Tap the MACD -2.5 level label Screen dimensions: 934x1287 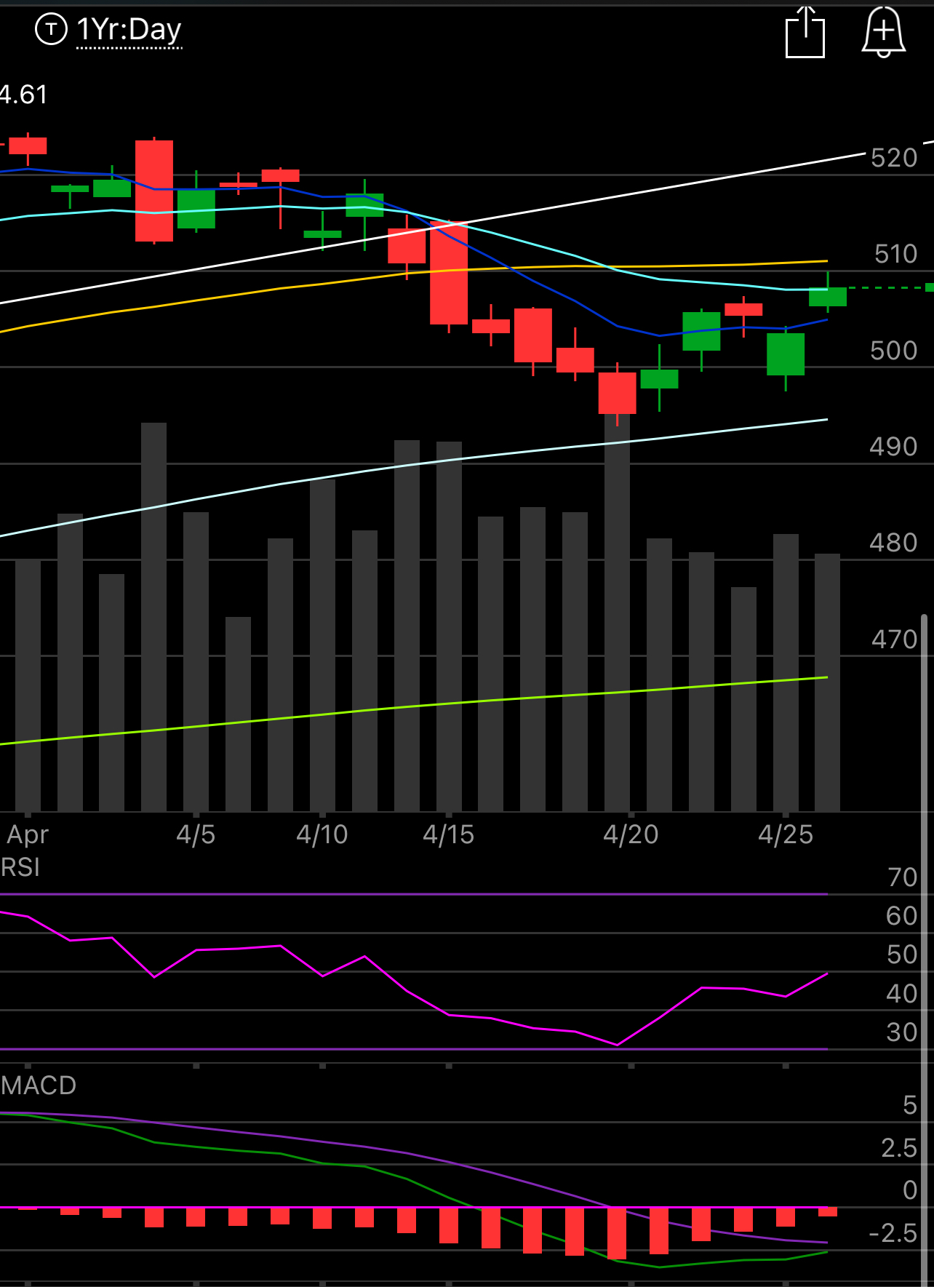tap(893, 1233)
